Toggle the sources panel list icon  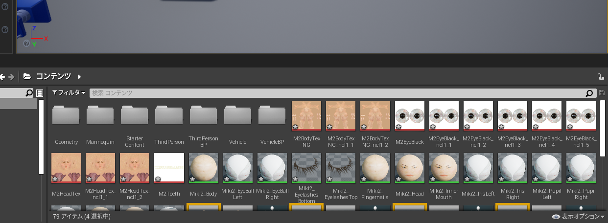pos(40,93)
